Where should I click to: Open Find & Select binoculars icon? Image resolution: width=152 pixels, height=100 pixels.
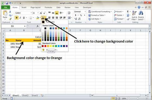click(x=141, y=15)
